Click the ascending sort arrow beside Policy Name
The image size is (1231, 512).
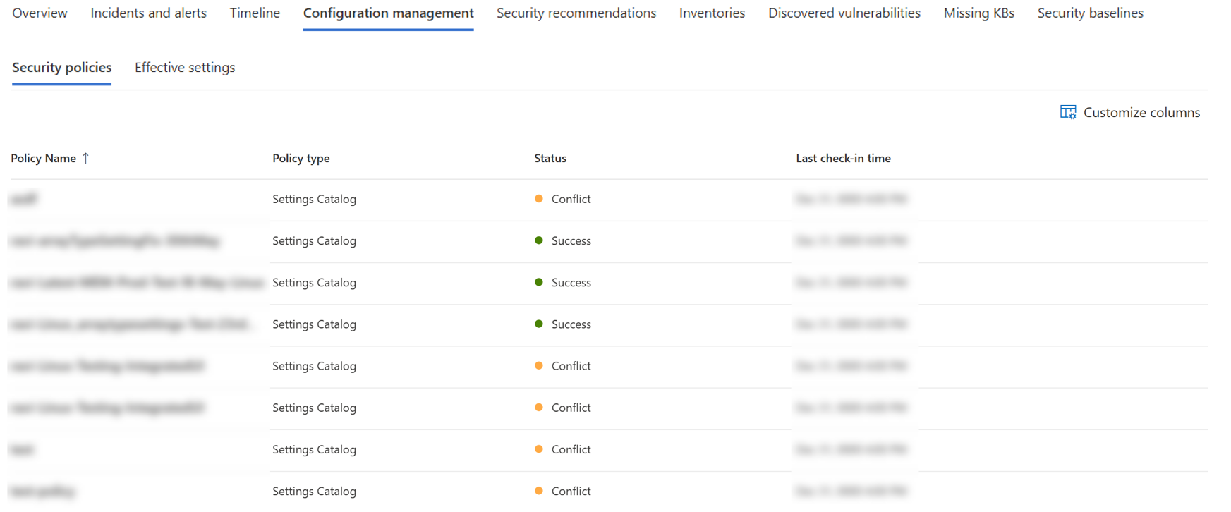(86, 159)
